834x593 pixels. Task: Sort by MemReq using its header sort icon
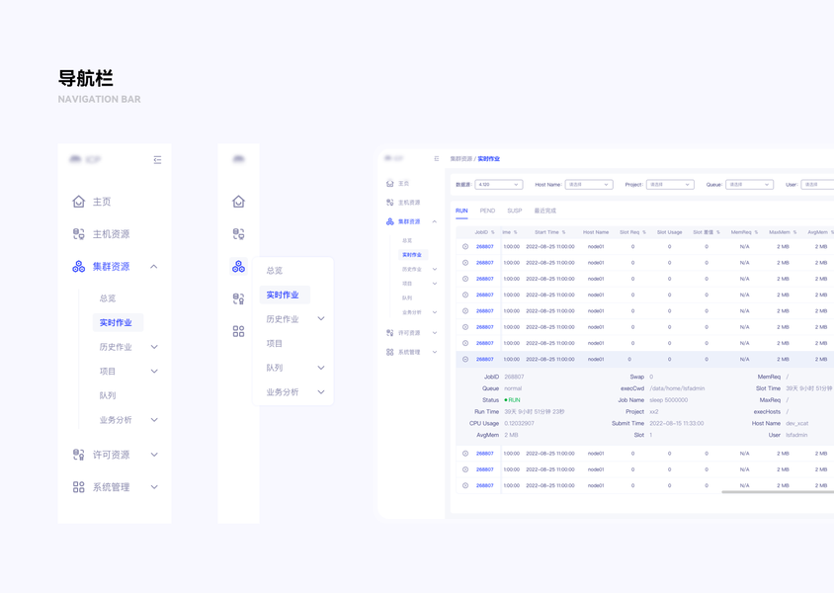(756, 232)
